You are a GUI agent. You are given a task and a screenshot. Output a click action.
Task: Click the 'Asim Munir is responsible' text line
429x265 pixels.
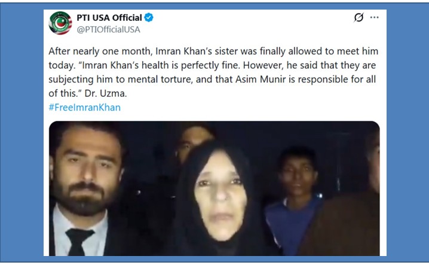point(212,79)
